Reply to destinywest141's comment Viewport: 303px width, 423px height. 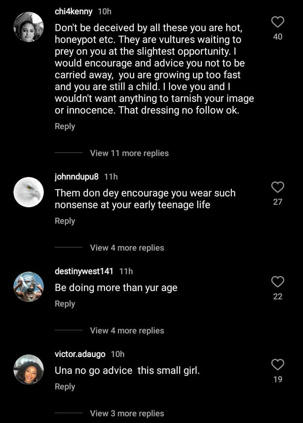point(65,304)
